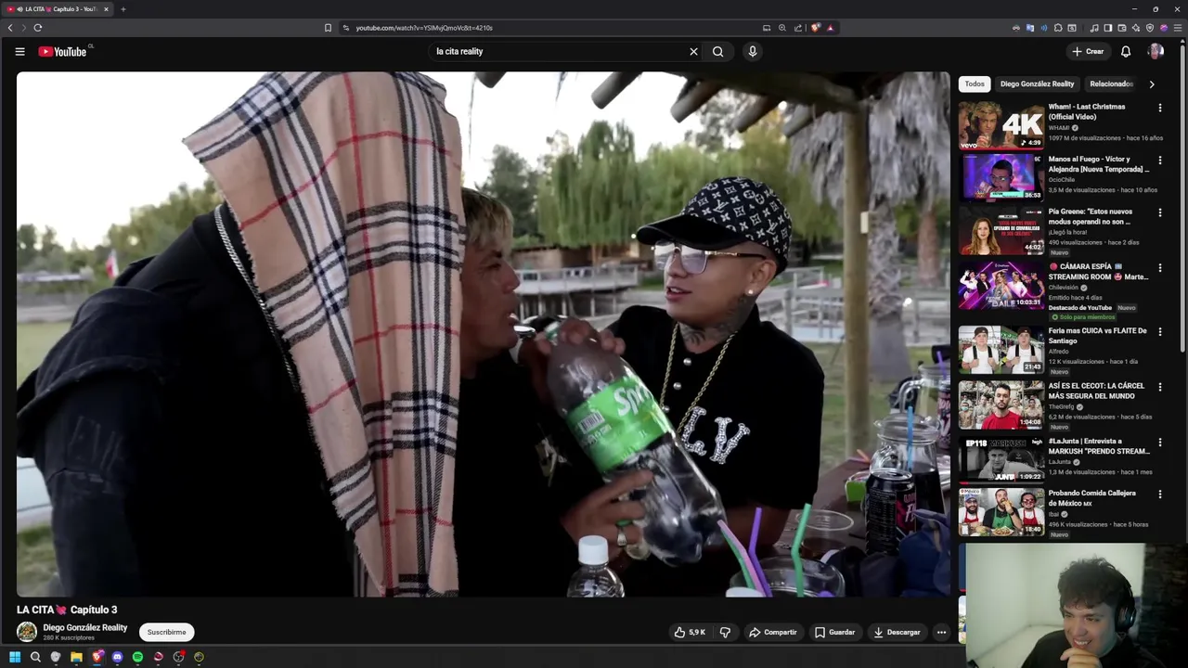Image resolution: width=1188 pixels, height=668 pixels.
Task: Open Brave Wallet icon in toolbar
Action: point(1122,28)
